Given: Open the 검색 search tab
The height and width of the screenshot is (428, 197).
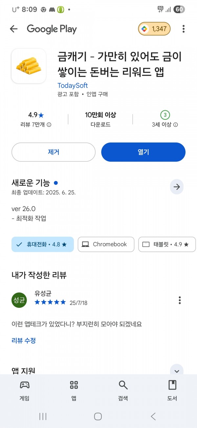Looking at the screenshot, I should [123, 390].
